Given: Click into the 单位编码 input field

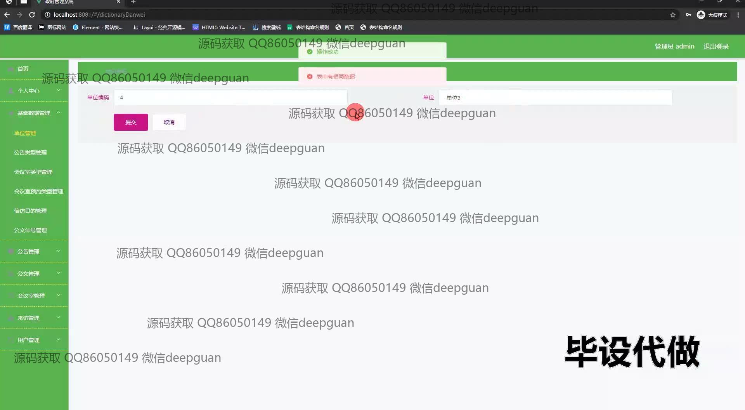Looking at the screenshot, I should click(x=230, y=97).
